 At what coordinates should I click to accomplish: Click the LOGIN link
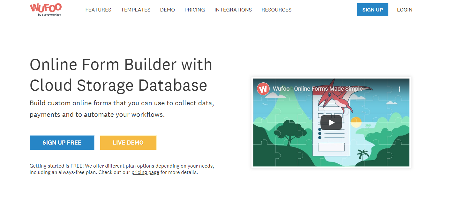(x=404, y=10)
